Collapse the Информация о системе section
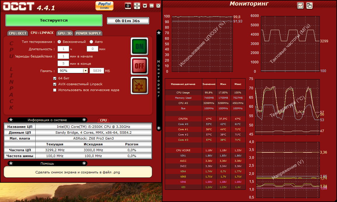This screenshot has width=337, height=202. [x=84, y=120]
